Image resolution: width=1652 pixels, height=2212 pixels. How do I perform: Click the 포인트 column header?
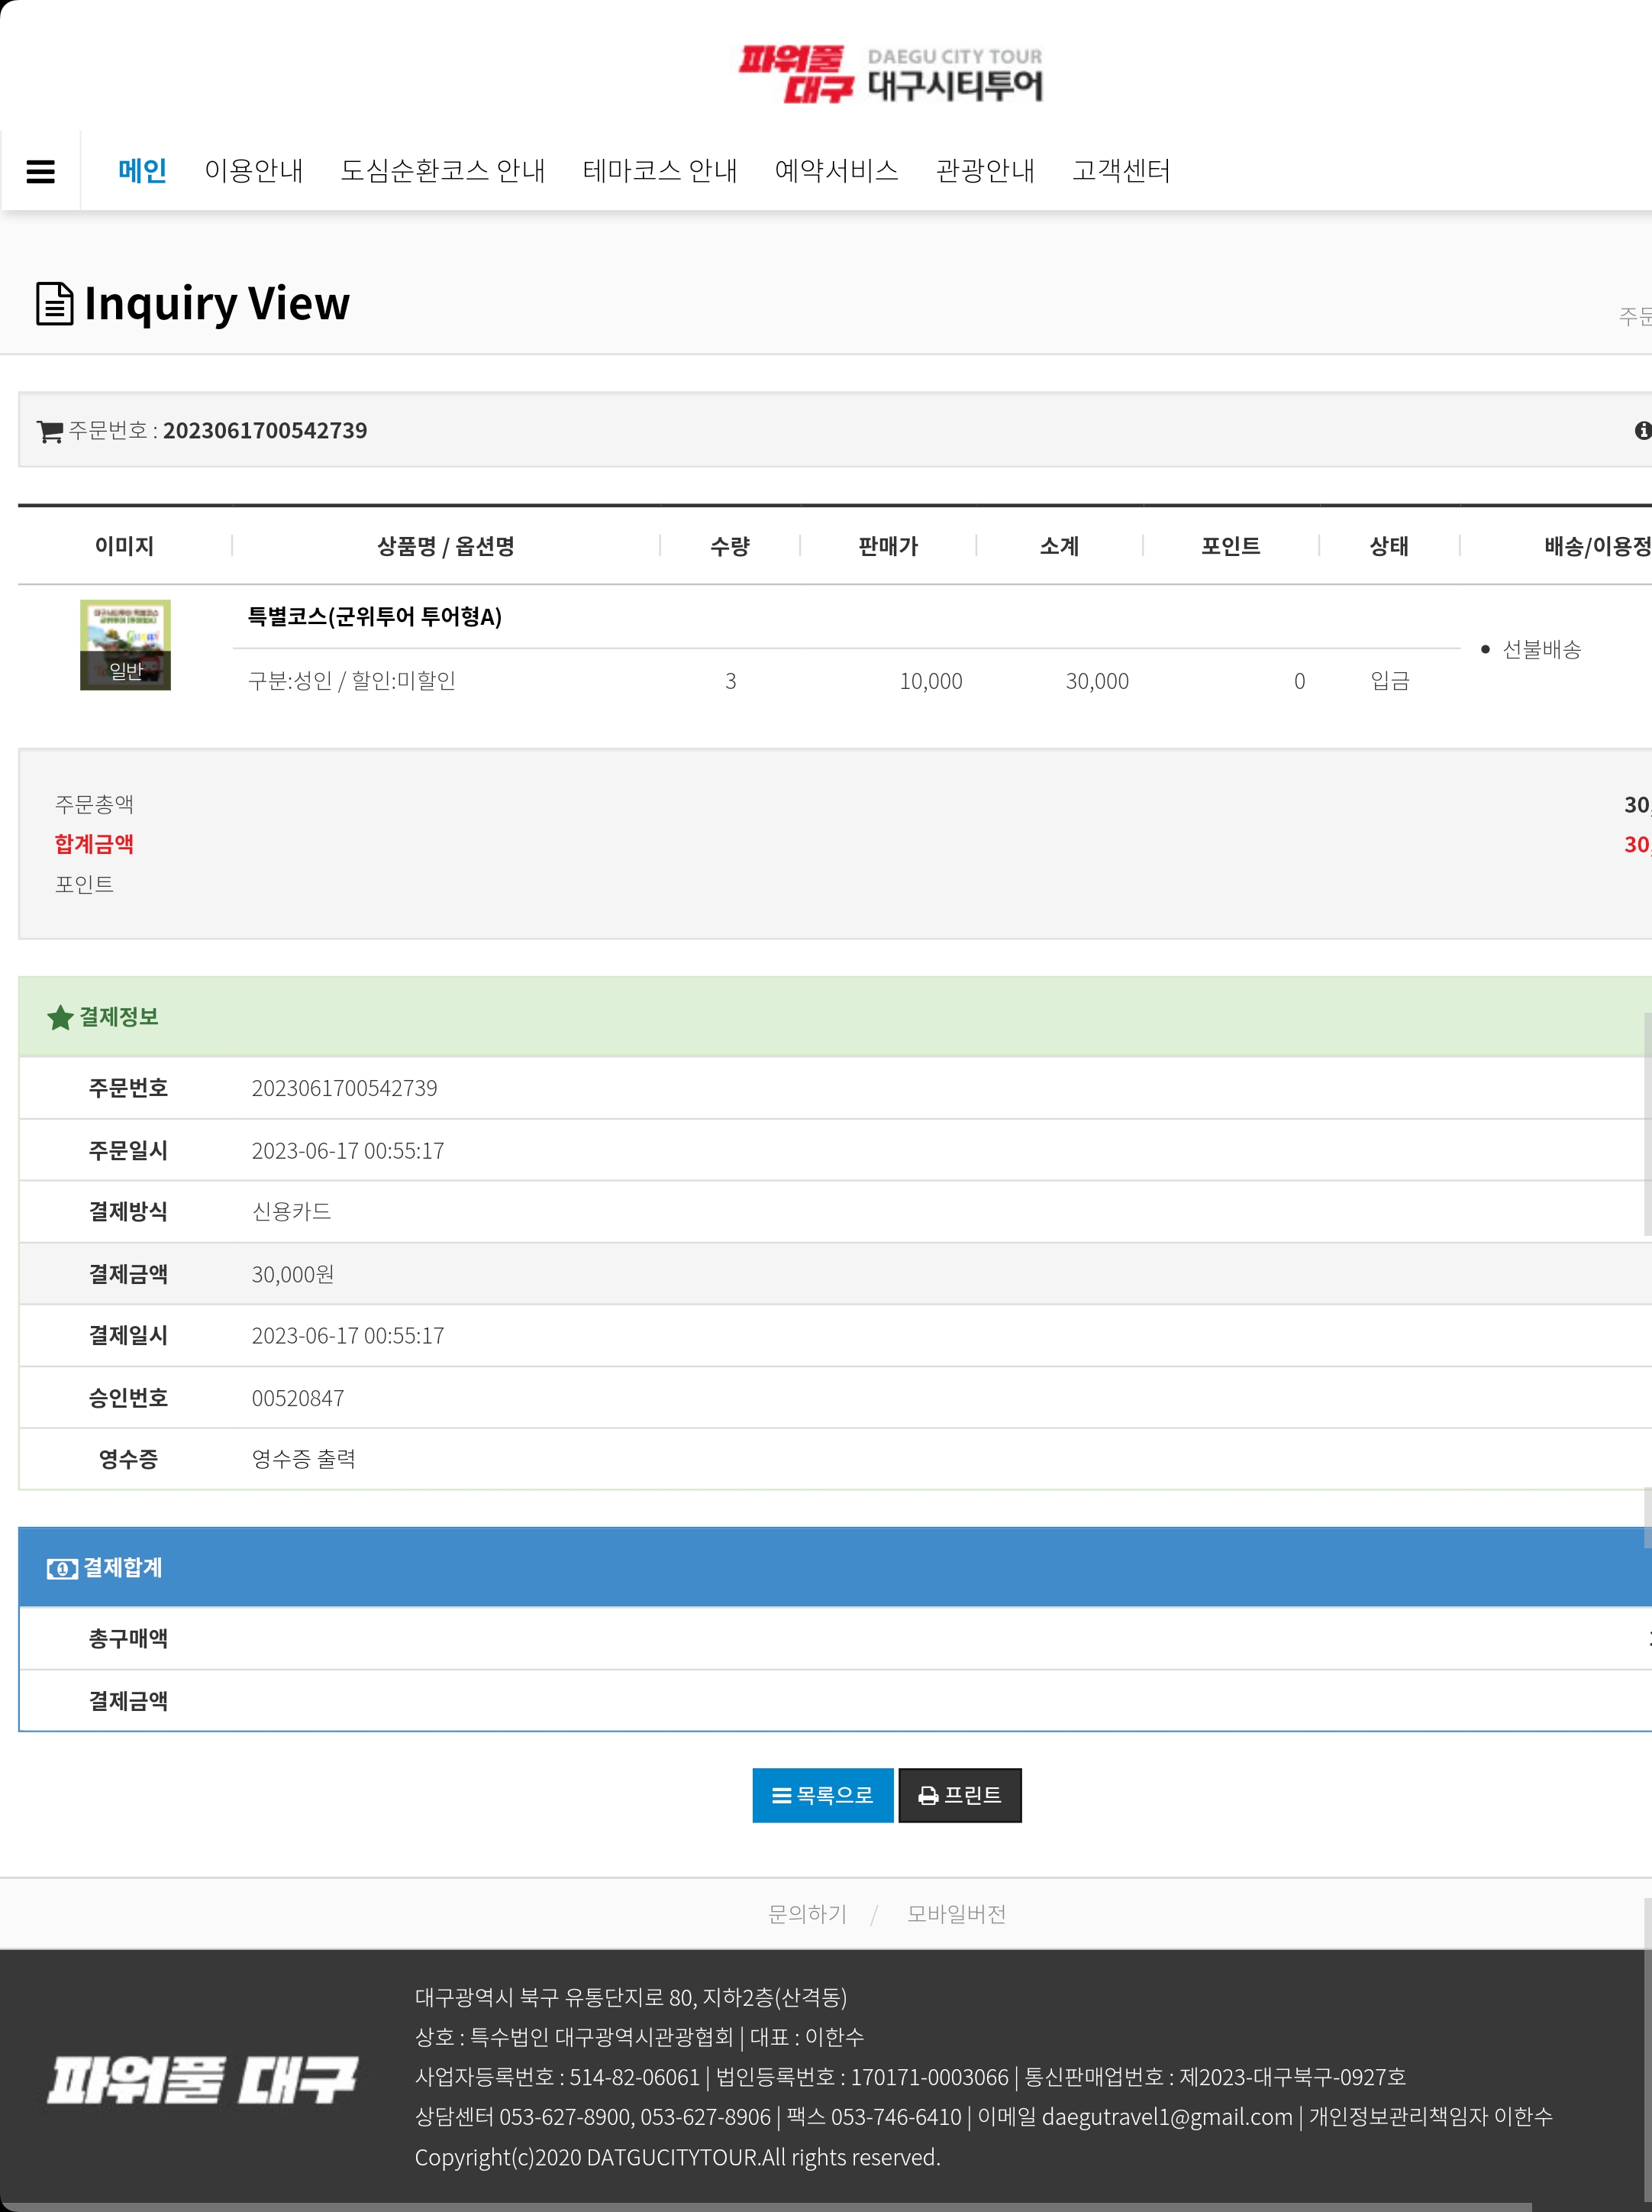1231,546
